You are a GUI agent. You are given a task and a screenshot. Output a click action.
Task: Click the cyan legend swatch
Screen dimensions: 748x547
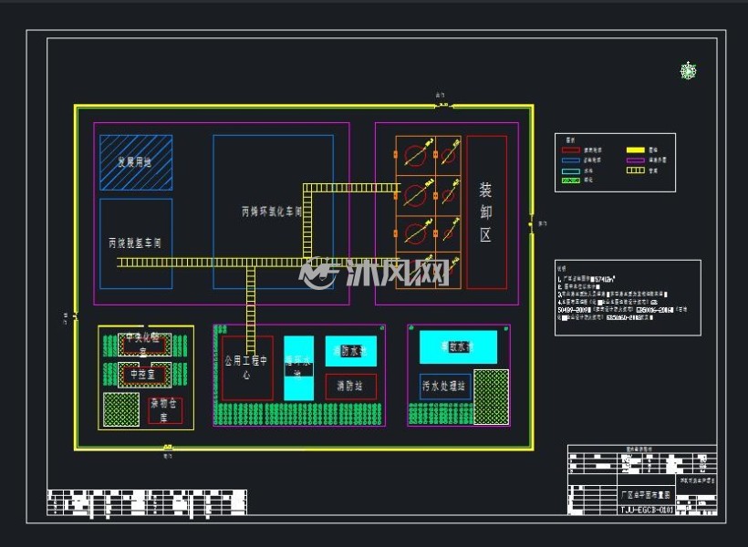[x=570, y=170]
